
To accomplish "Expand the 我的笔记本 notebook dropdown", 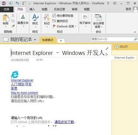I will pyautogui.click(x=35, y=40).
